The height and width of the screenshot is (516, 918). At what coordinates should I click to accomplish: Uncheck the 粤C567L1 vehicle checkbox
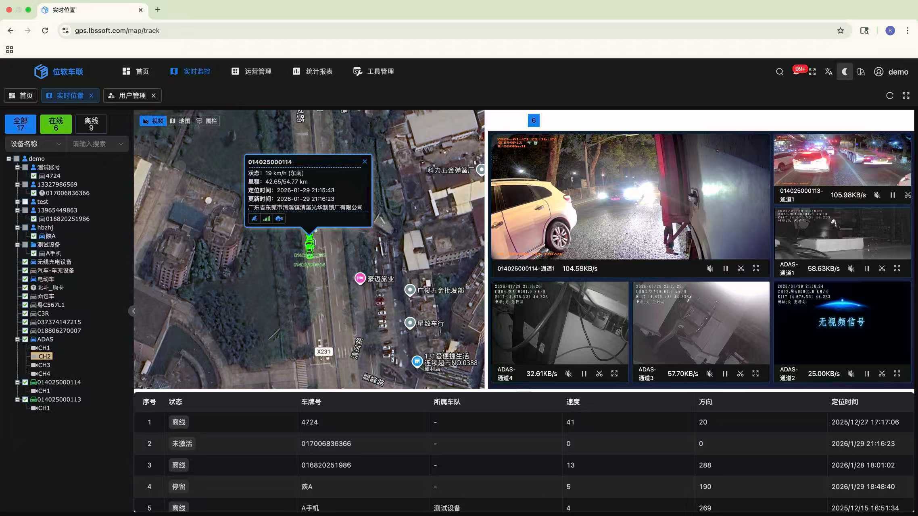click(25, 305)
